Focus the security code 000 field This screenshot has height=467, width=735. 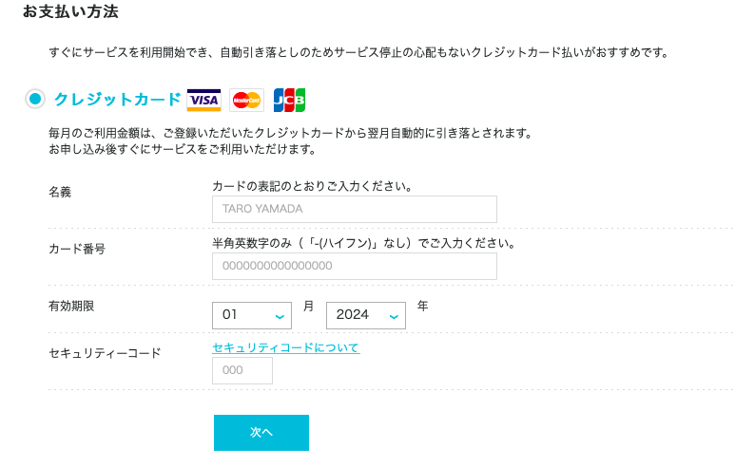click(x=242, y=370)
